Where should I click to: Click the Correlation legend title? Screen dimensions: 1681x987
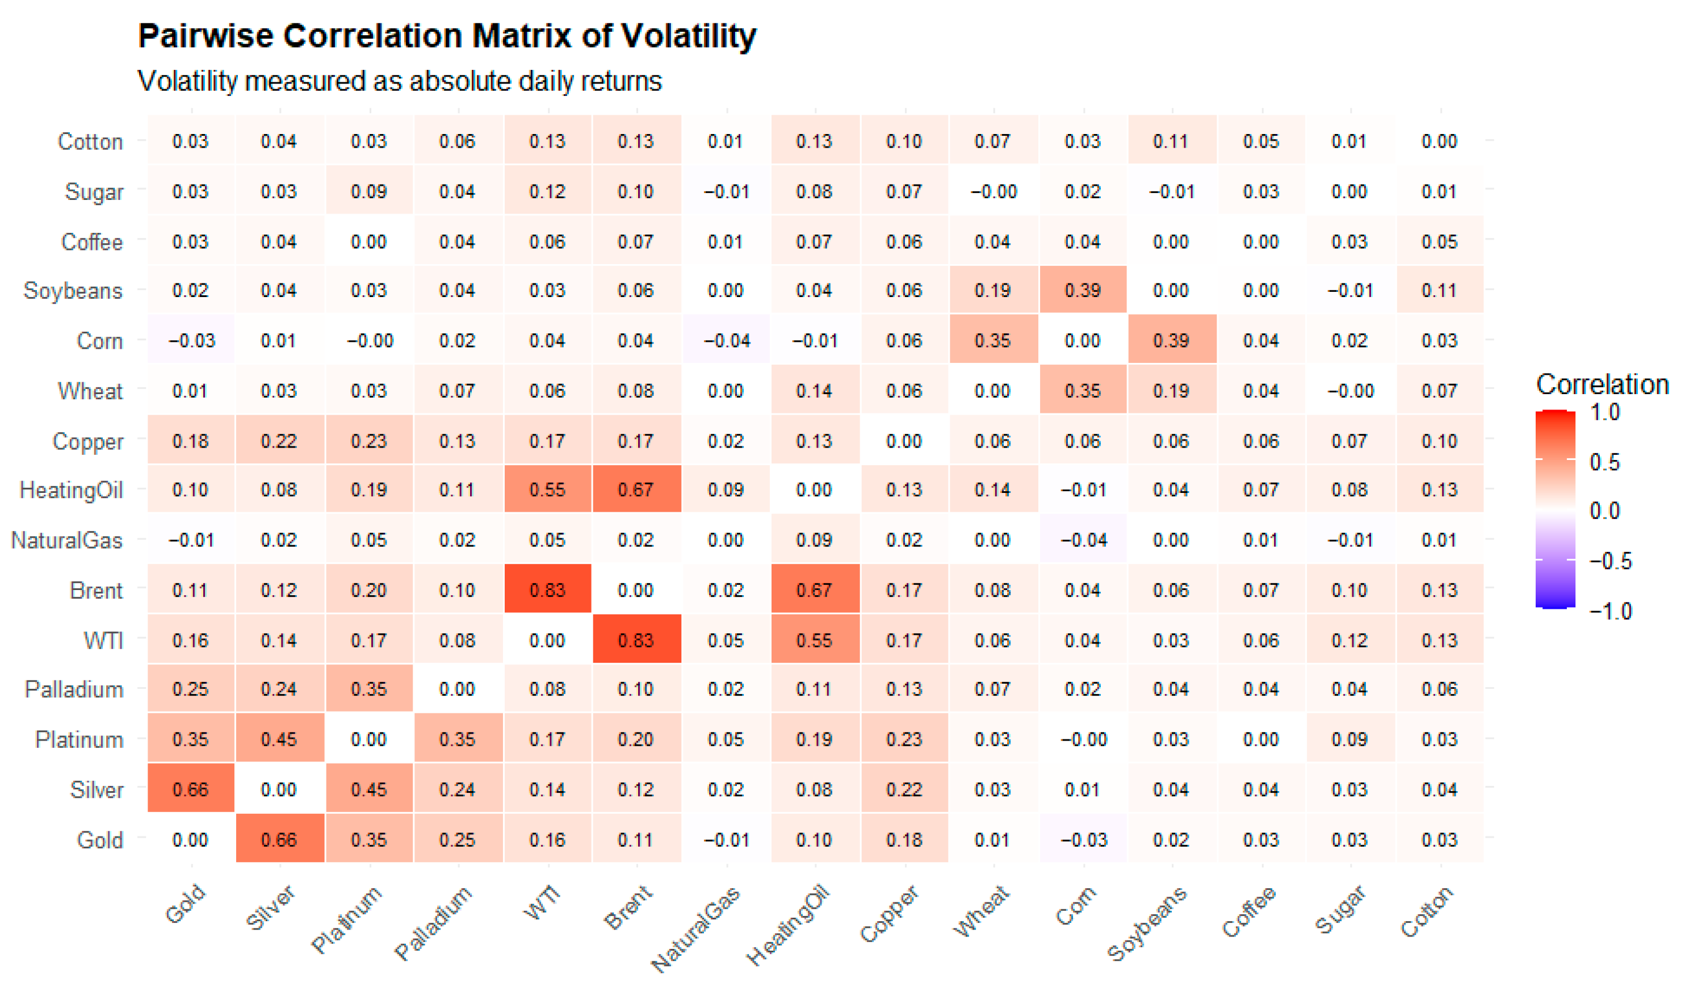1602,384
